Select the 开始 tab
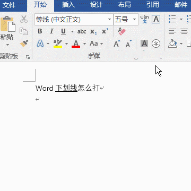 pyautogui.click(x=40, y=5)
